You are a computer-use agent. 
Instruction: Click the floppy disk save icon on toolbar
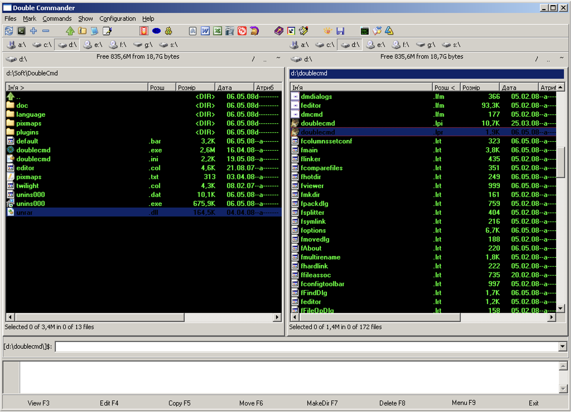(340, 31)
